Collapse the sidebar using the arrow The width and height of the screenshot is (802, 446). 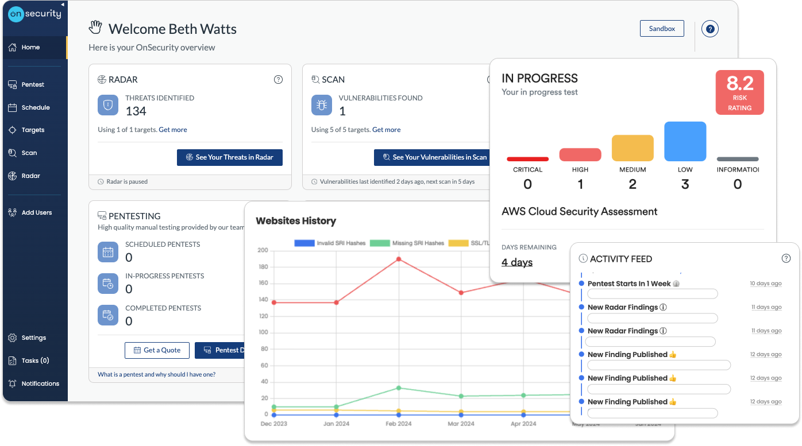(63, 4)
